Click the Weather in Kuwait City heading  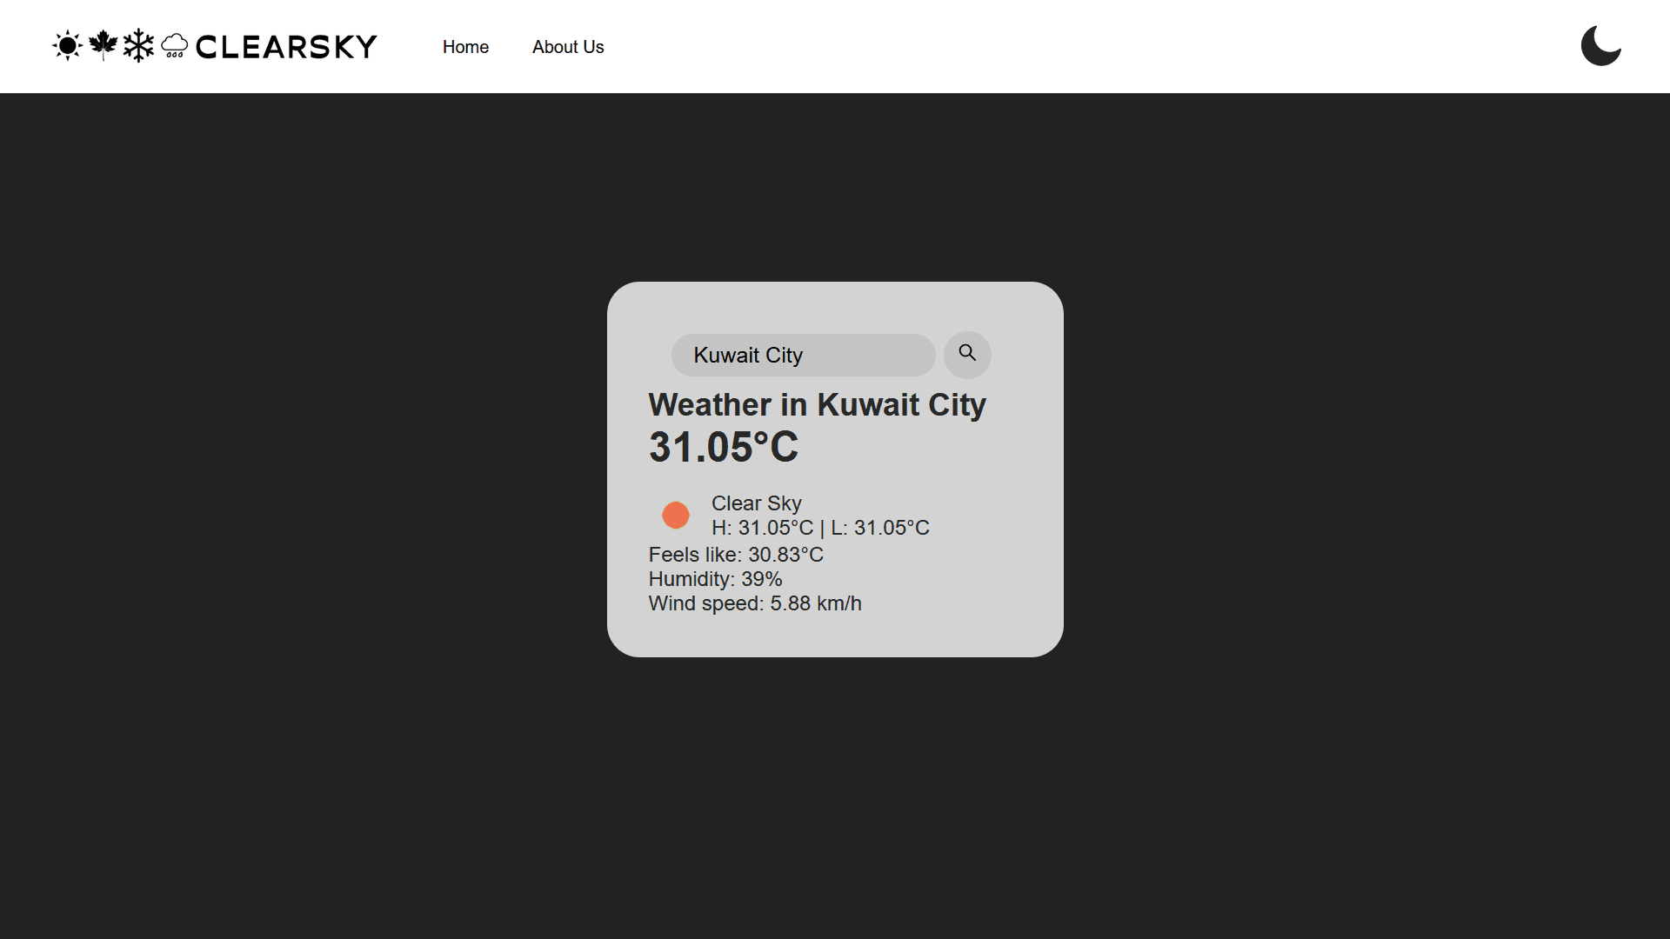(x=817, y=405)
